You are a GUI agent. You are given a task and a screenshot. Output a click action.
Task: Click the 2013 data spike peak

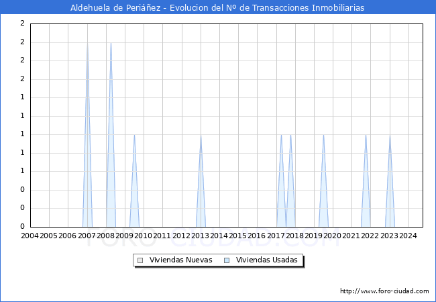point(201,135)
